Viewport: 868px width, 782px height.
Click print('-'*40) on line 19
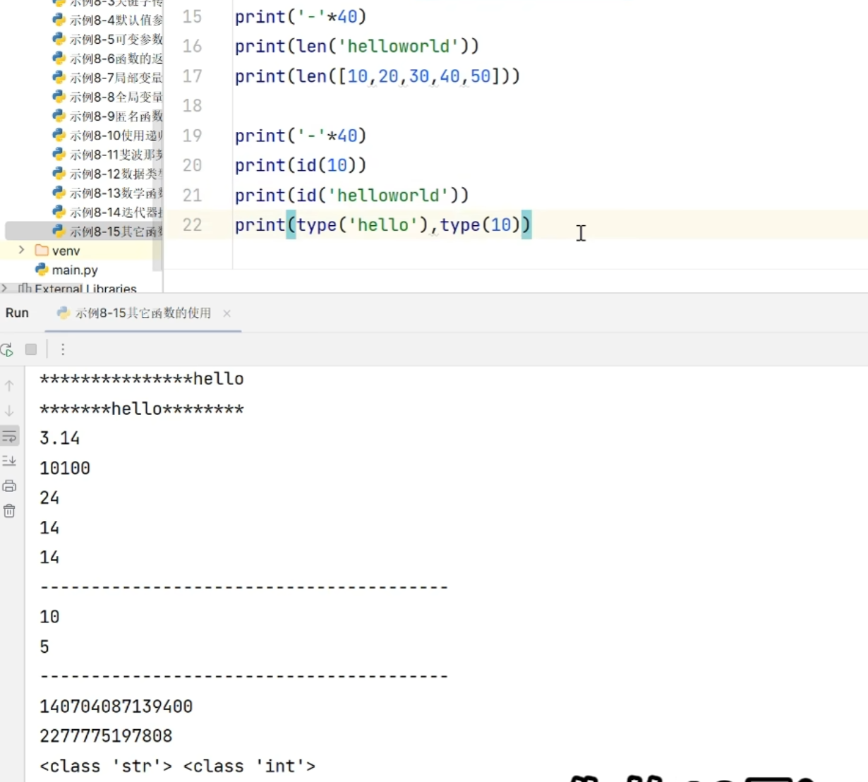(x=301, y=136)
